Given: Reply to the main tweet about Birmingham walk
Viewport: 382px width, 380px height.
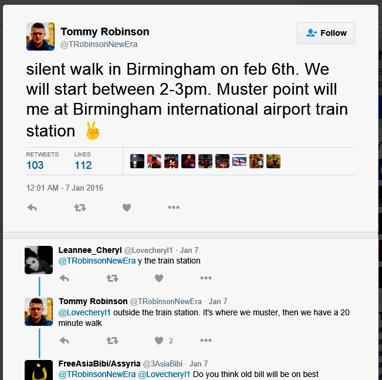Looking at the screenshot, I should (32, 208).
